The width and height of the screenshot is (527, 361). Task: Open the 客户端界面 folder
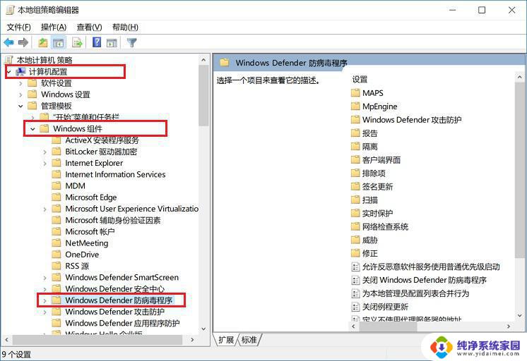(x=381, y=160)
